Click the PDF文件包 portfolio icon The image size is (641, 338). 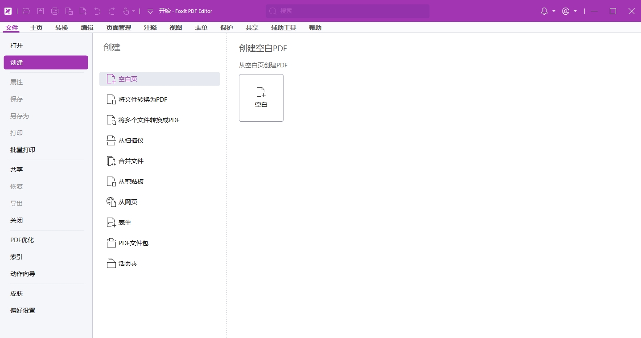tap(111, 243)
